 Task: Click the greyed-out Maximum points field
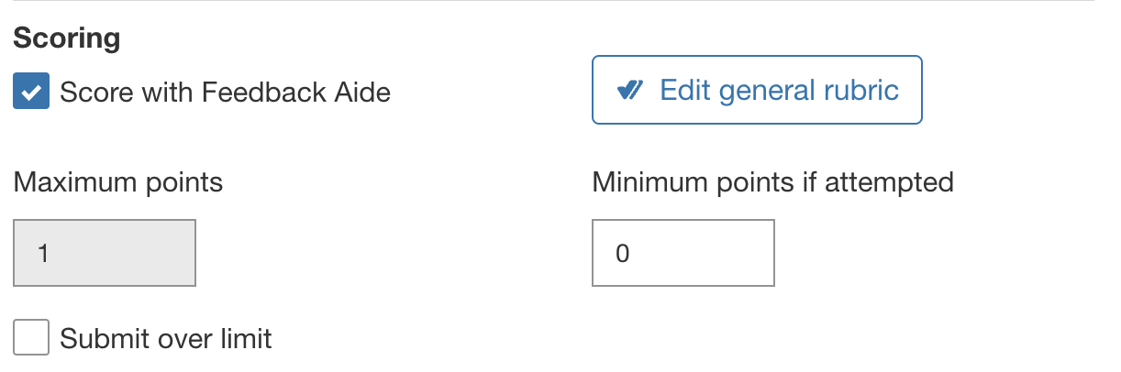(105, 253)
